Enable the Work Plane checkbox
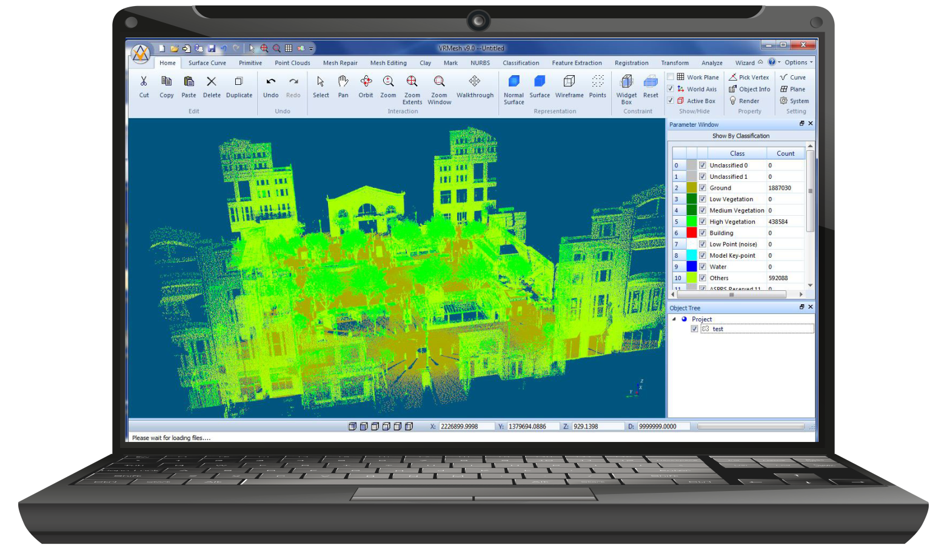 click(x=671, y=77)
